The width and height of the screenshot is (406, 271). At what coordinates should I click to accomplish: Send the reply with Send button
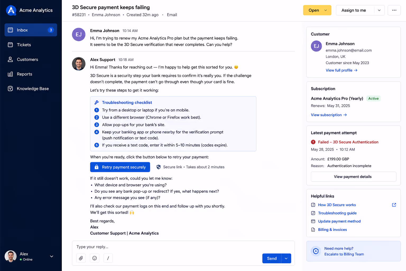pos(272,258)
